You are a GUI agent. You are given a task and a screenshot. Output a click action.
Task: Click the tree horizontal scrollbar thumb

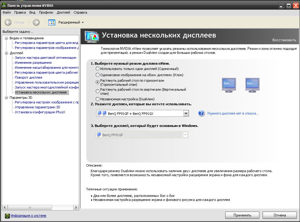click(x=30, y=207)
